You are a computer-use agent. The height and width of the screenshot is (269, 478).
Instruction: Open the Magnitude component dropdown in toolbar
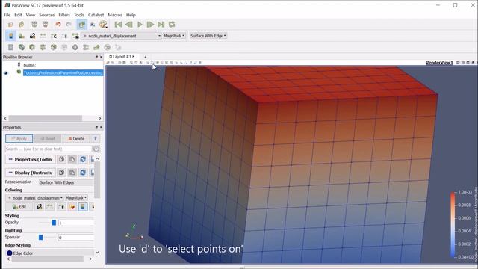click(174, 36)
